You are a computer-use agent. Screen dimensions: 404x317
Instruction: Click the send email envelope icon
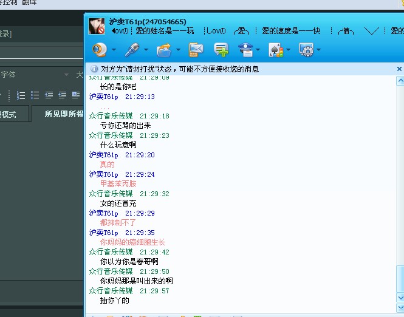[x=196, y=49]
